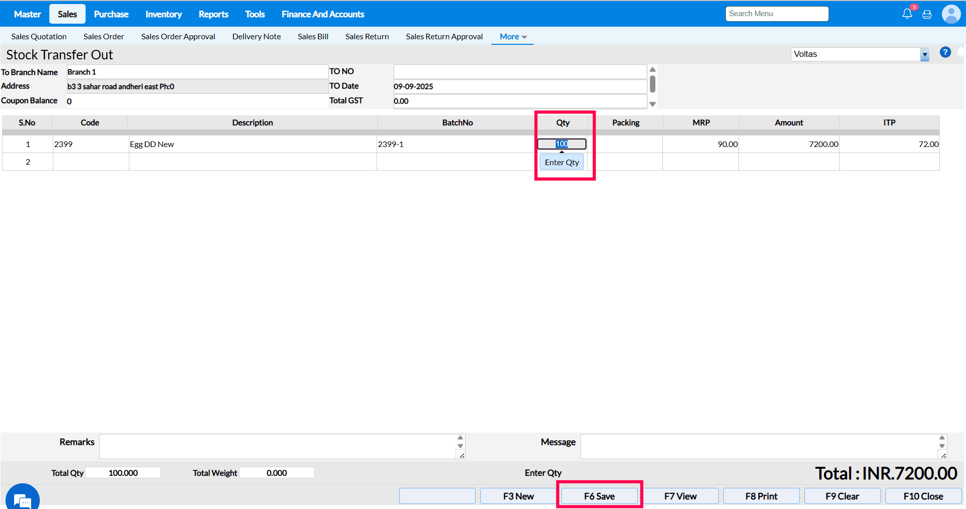Open the notifications bell icon
Image resolution: width=966 pixels, height=509 pixels.
907,14
